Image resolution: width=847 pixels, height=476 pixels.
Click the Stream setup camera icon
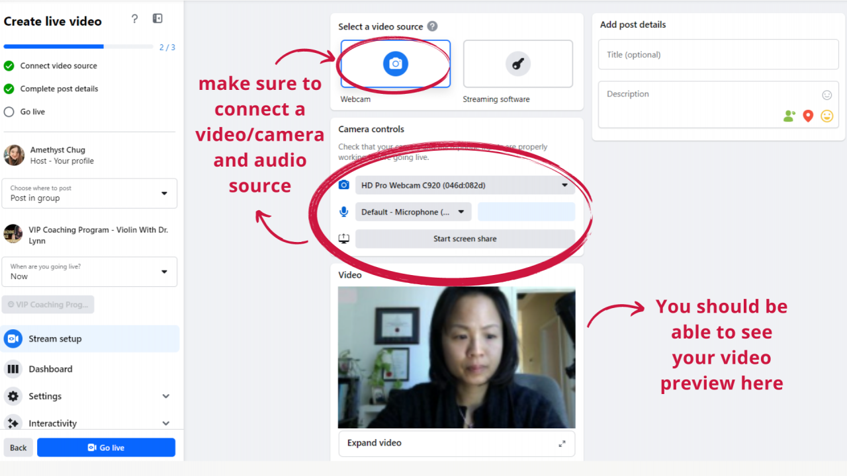point(13,338)
